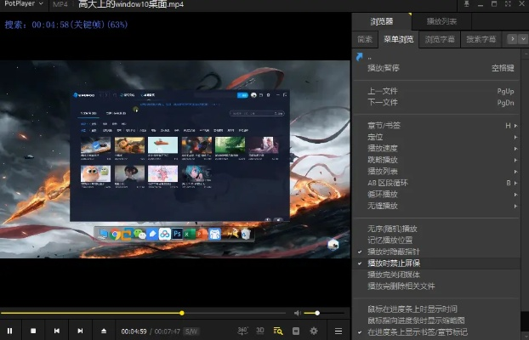The image size is (529, 340).
Task: Open the sub-tab list with the down chevron
Action: [x=523, y=39]
